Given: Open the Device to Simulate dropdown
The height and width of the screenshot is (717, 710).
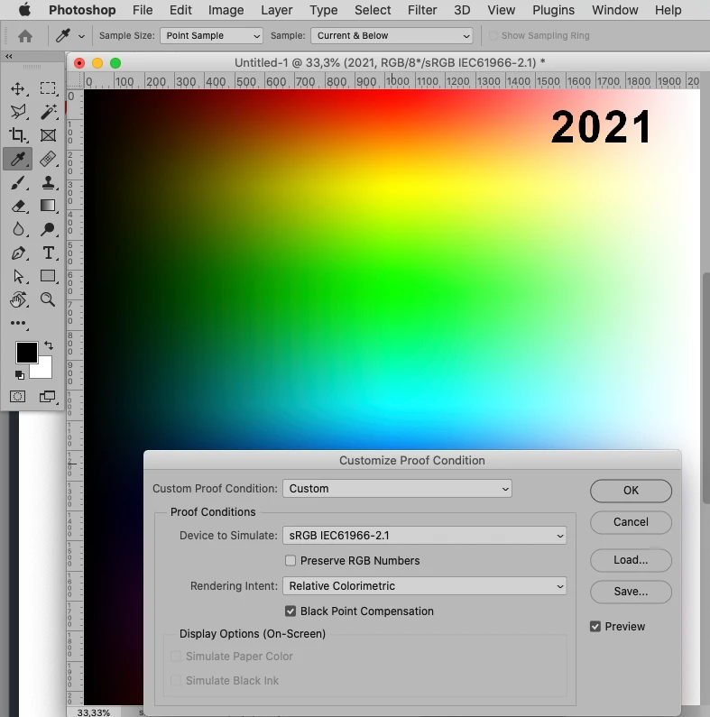Looking at the screenshot, I should pyautogui.click(x=425, y=536).
